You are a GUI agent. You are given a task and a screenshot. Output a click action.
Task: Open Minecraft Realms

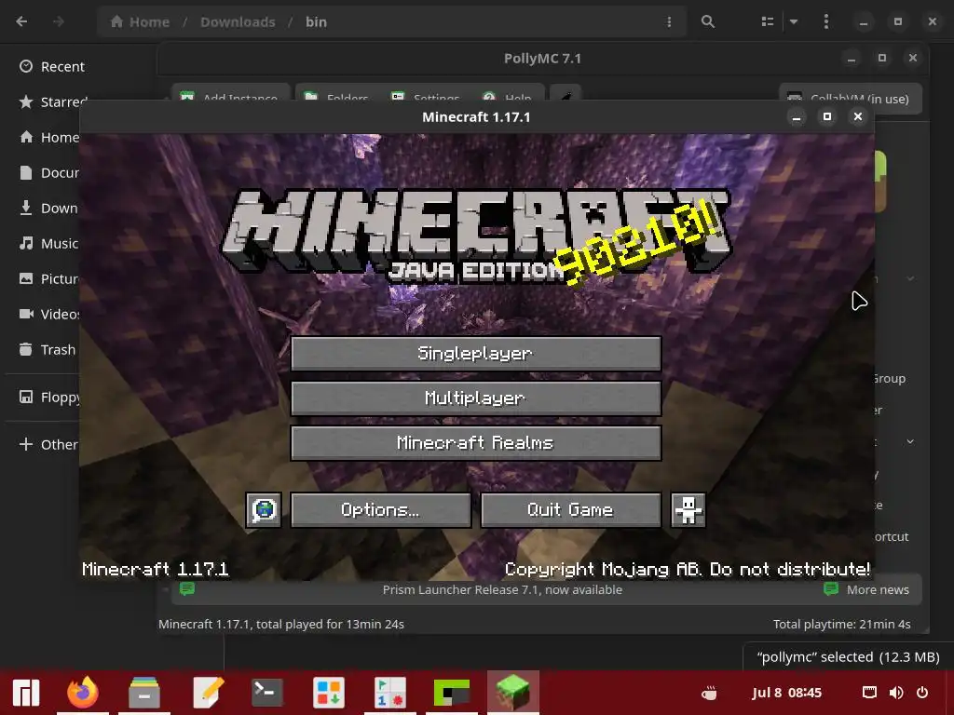(x=476, y=442)
